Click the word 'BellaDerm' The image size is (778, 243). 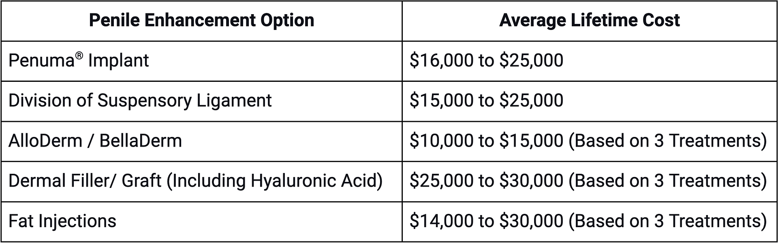(x=141, y=141)
